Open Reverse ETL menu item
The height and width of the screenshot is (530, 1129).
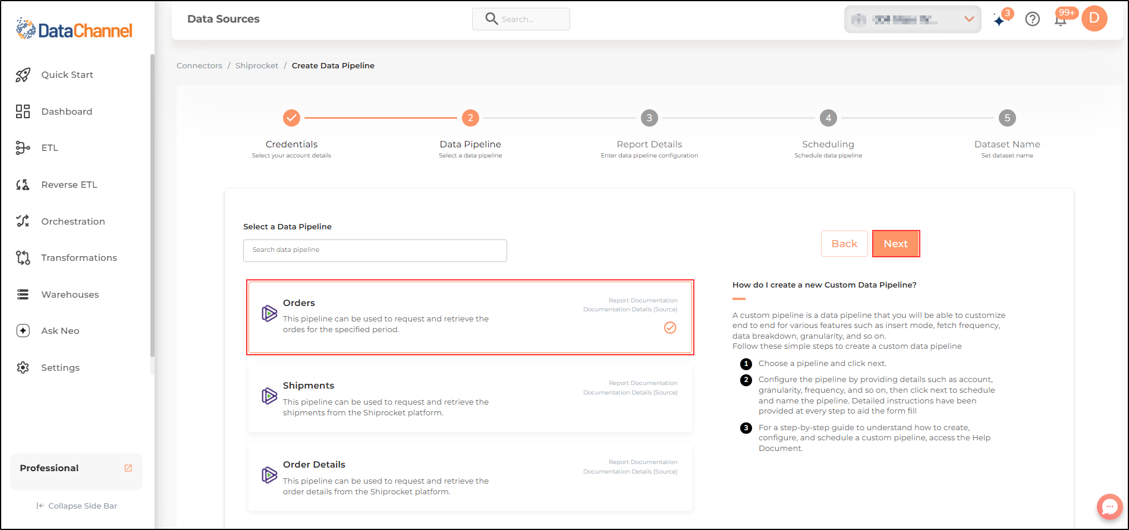[x=69, y=185]
